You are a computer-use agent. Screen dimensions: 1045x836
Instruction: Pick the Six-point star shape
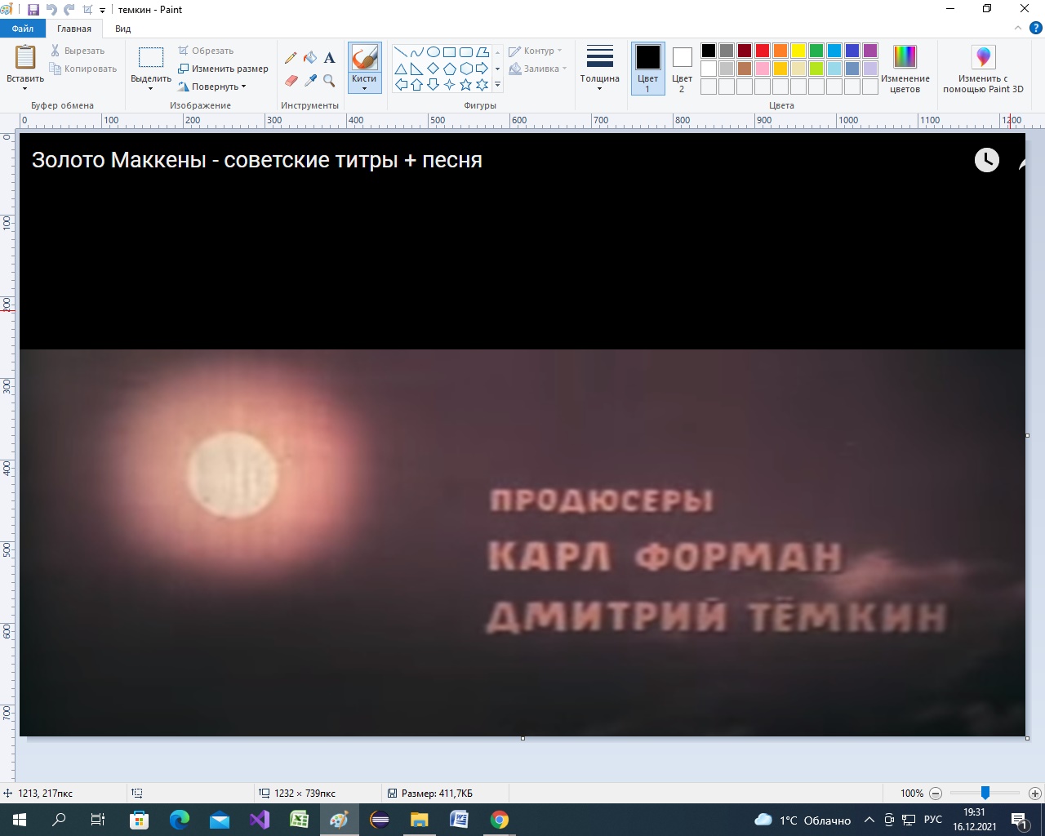coord(482,85)
